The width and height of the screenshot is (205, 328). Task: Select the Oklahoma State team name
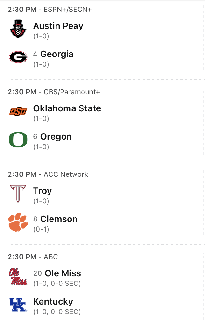tap(67, 108)
